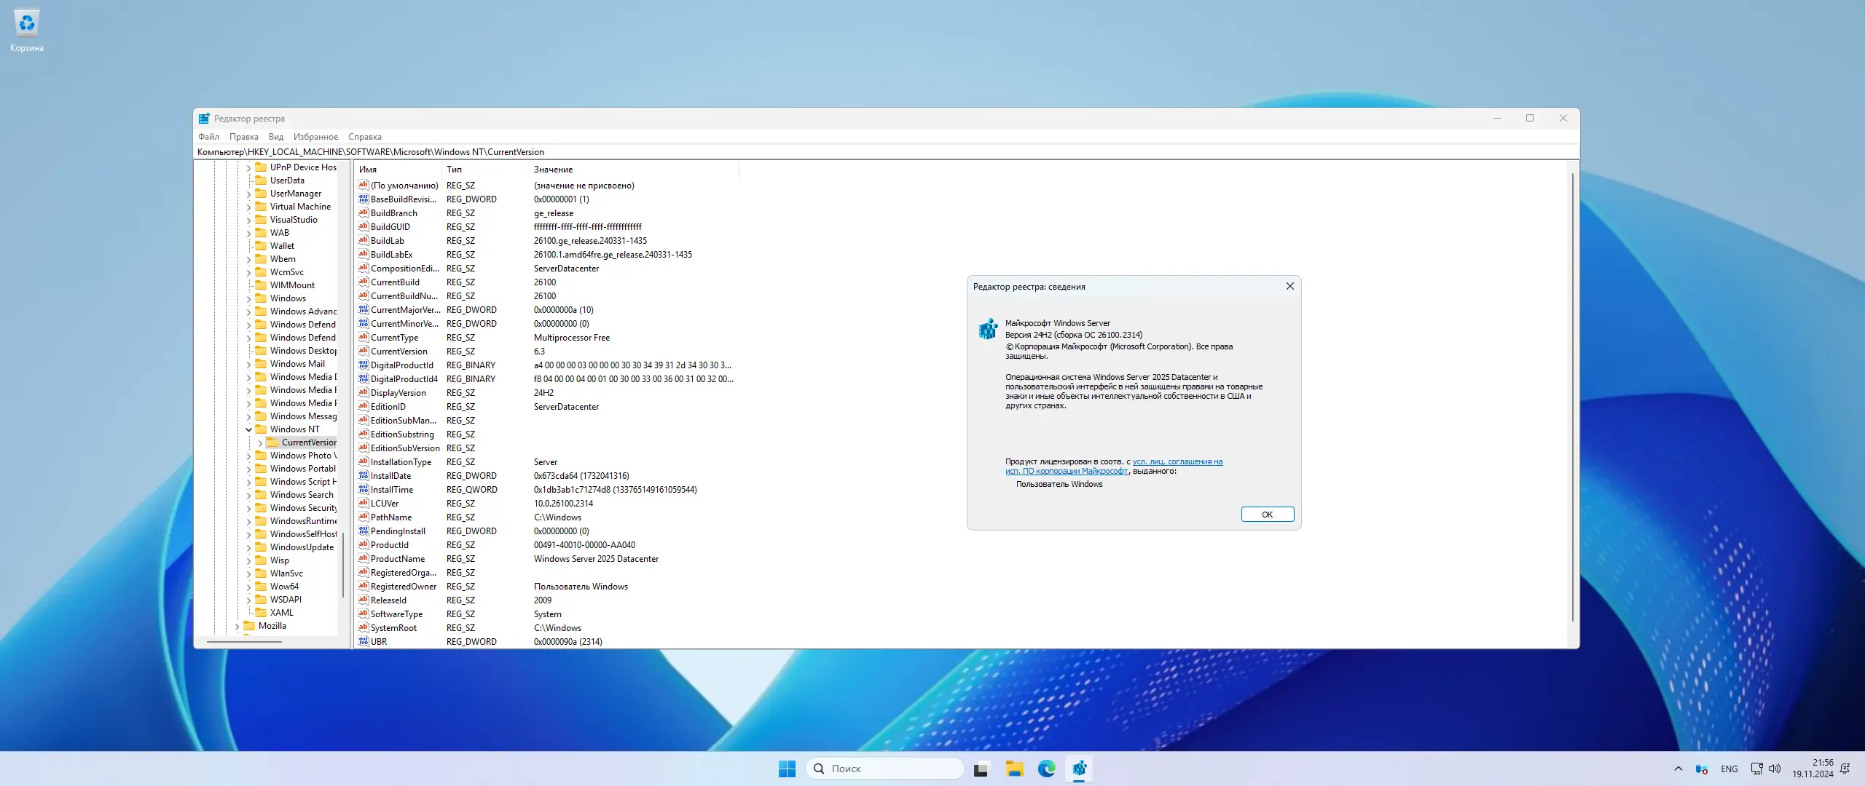Select the DigitalProductId binary value icon
The width and height of the screenshot is (1865, 786).
tap(363, 365)
